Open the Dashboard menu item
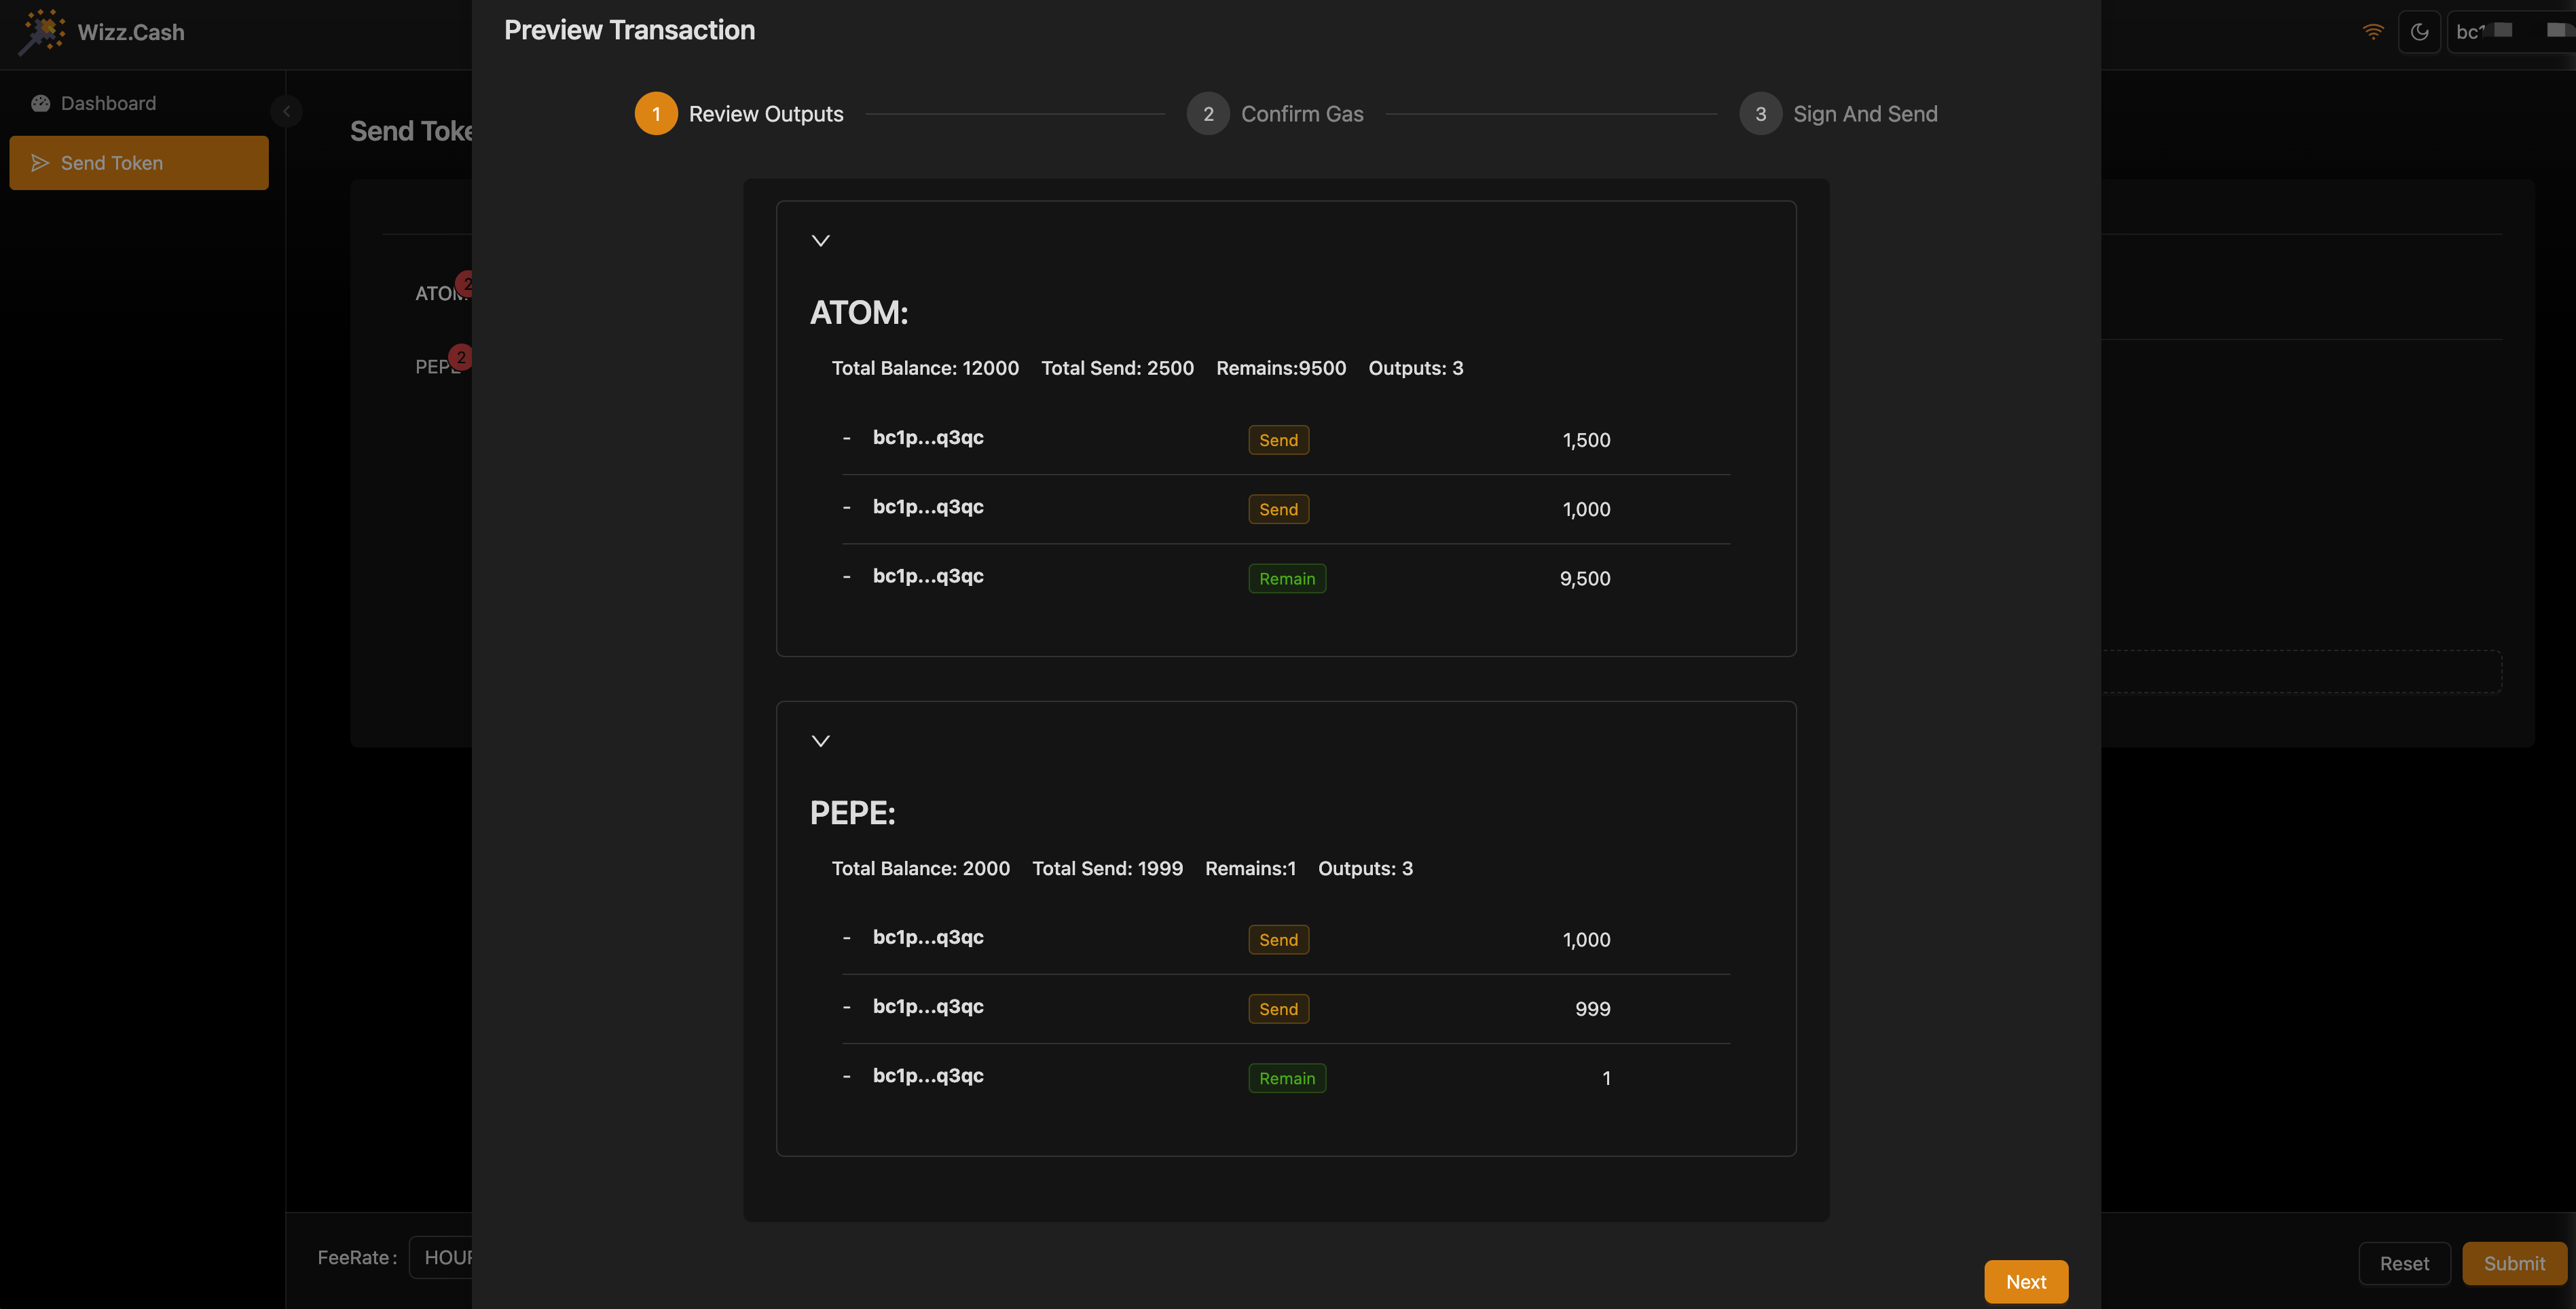Screen dimensions: 2576x1309 click(108, 103)
